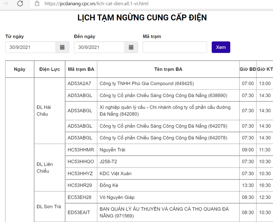Click station code ED53EAIT

pyautogui.click(x=79, y=212)
